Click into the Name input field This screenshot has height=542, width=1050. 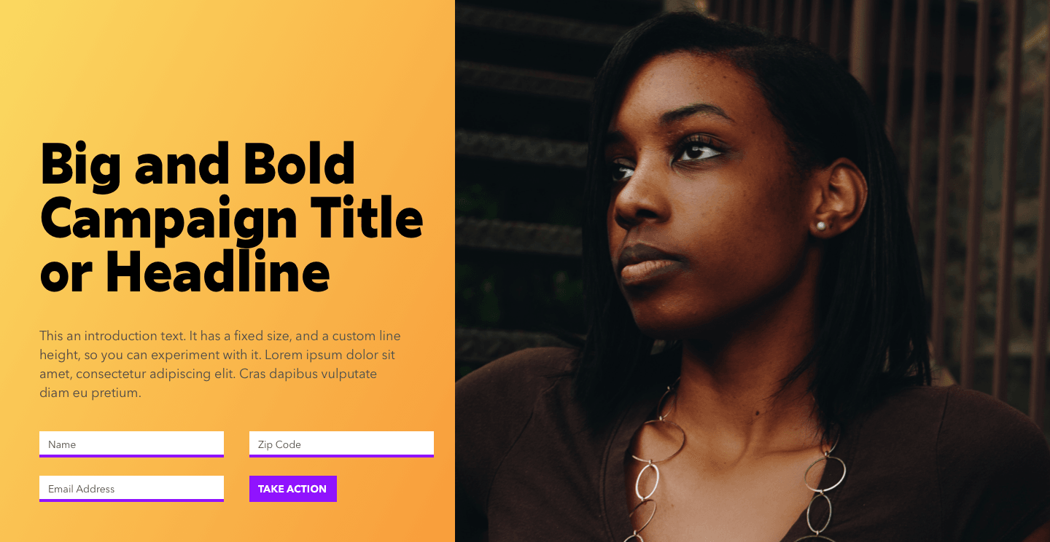[x=131, y=444]
